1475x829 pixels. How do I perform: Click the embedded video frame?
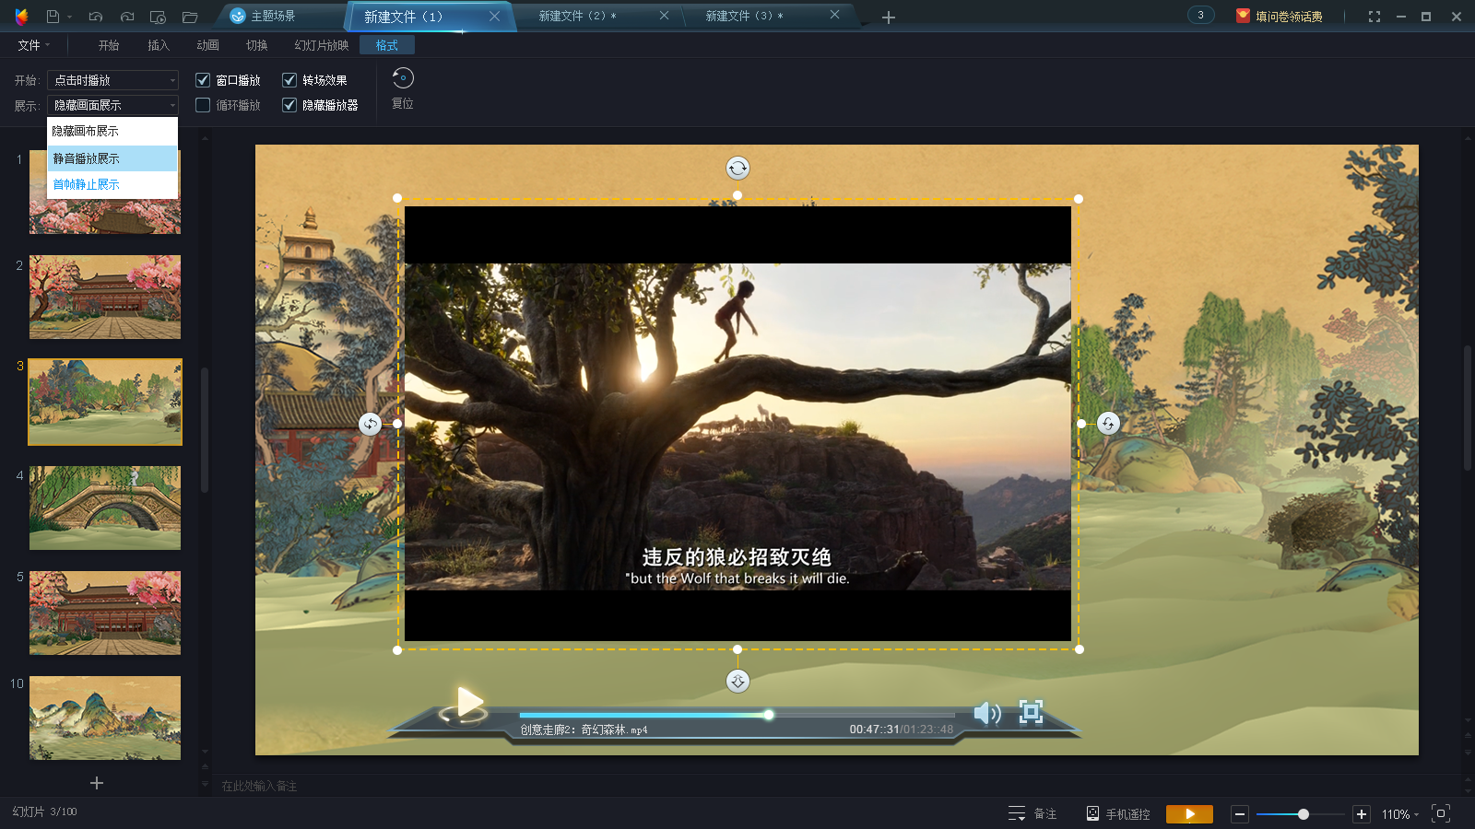737,424
